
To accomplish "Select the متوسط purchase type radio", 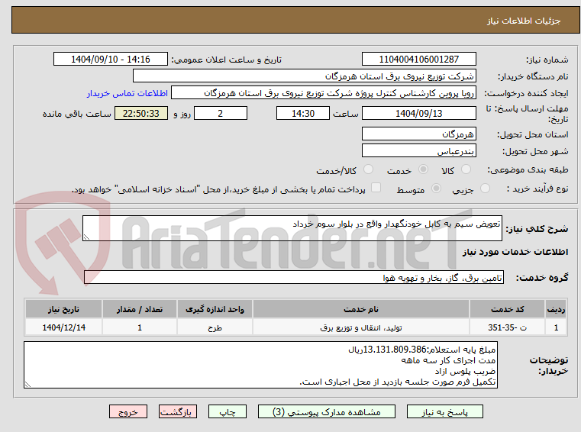I will point(437,189).
